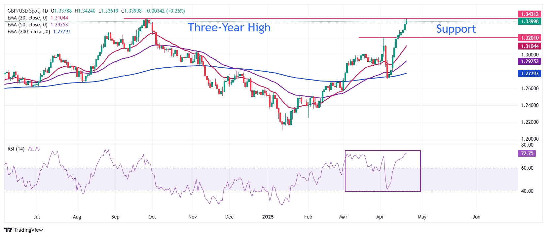Click the Apr label on time axis
The height and width of the screenshot is (237, 547).
pos(380,217)
